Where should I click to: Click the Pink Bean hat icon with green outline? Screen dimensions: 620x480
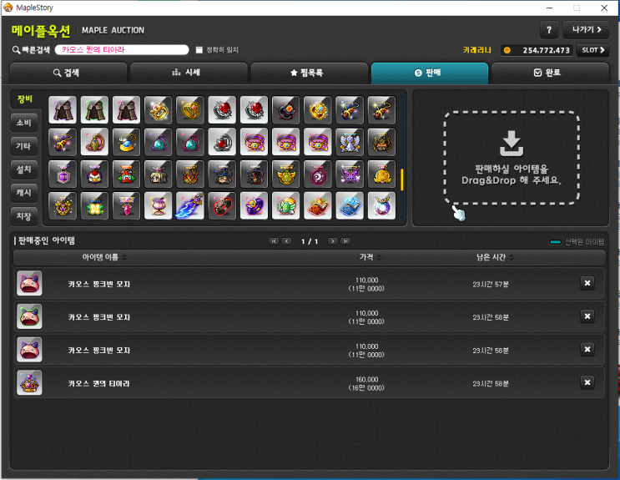[29, 316]
